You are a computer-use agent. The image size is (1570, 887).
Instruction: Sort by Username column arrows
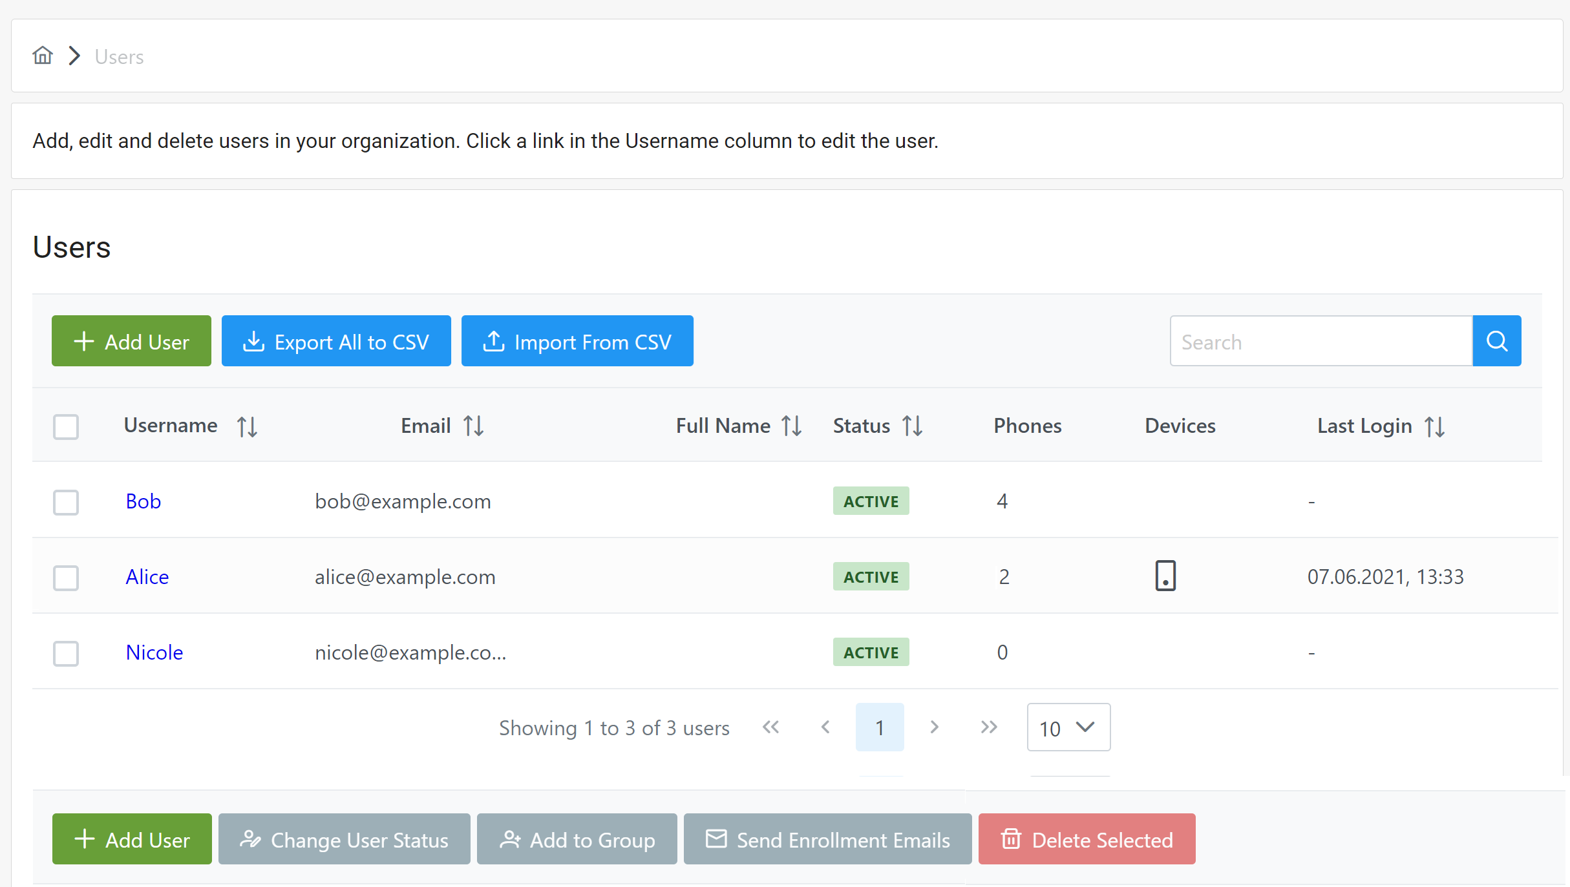(x=247, y=426)
